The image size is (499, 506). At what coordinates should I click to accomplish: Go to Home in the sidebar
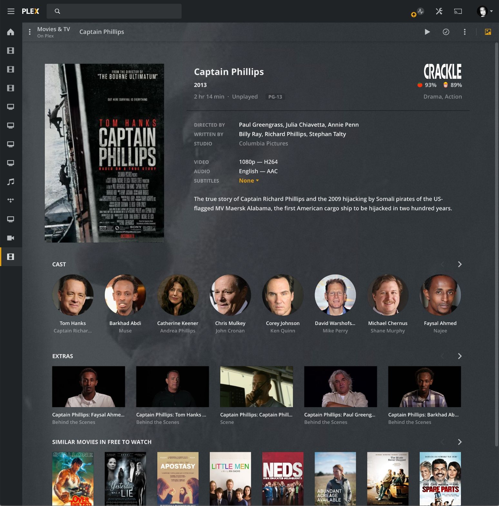(11, 32)
